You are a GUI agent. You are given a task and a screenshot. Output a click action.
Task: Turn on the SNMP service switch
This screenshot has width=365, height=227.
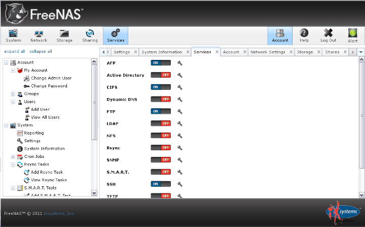(161, 160)
